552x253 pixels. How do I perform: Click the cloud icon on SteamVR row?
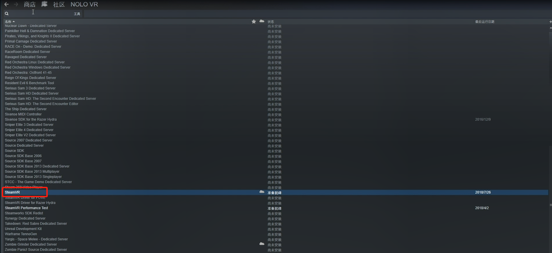coord(262,192)
